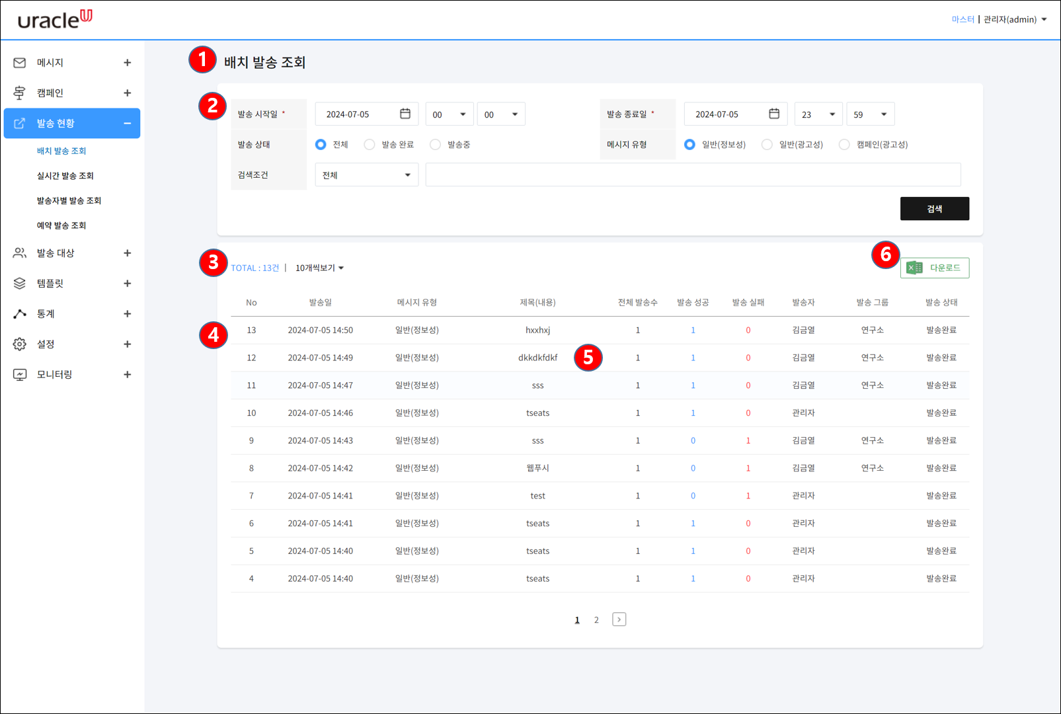The height and width of the screenshot is (714, 1061).
Task: Select 일반(광고성) message type radio
Action: 767,144
